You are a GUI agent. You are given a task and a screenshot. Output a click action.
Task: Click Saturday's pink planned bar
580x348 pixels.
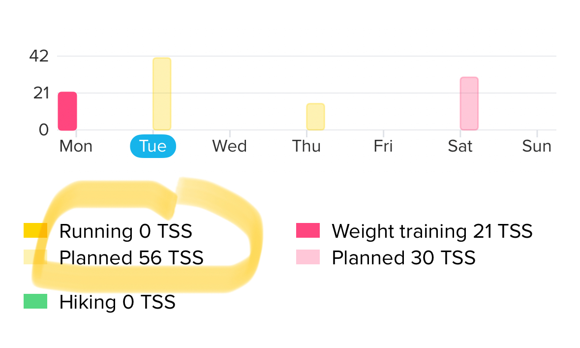tap(469, 103)
